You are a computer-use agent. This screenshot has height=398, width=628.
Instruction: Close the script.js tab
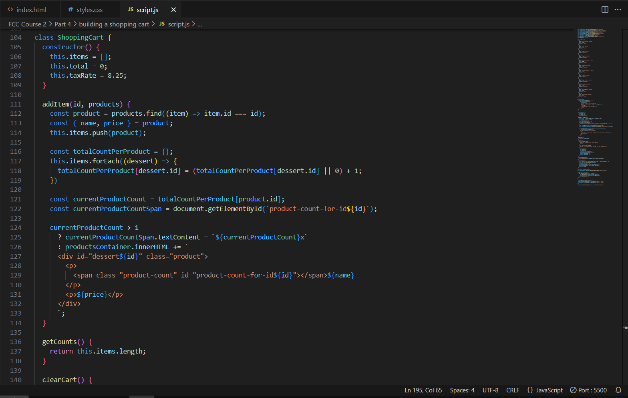[173, 10]
